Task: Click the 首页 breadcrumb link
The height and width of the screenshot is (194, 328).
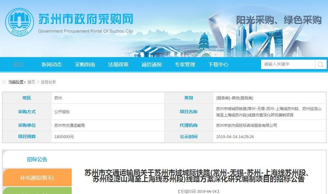Action: click(31, 82)
